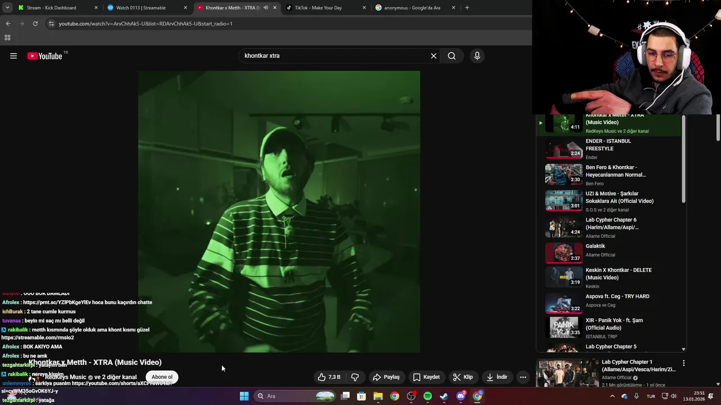721x405 pixels.
Task: Open options for Lab Cypher Chapter 1
Action: pos(683,363)
